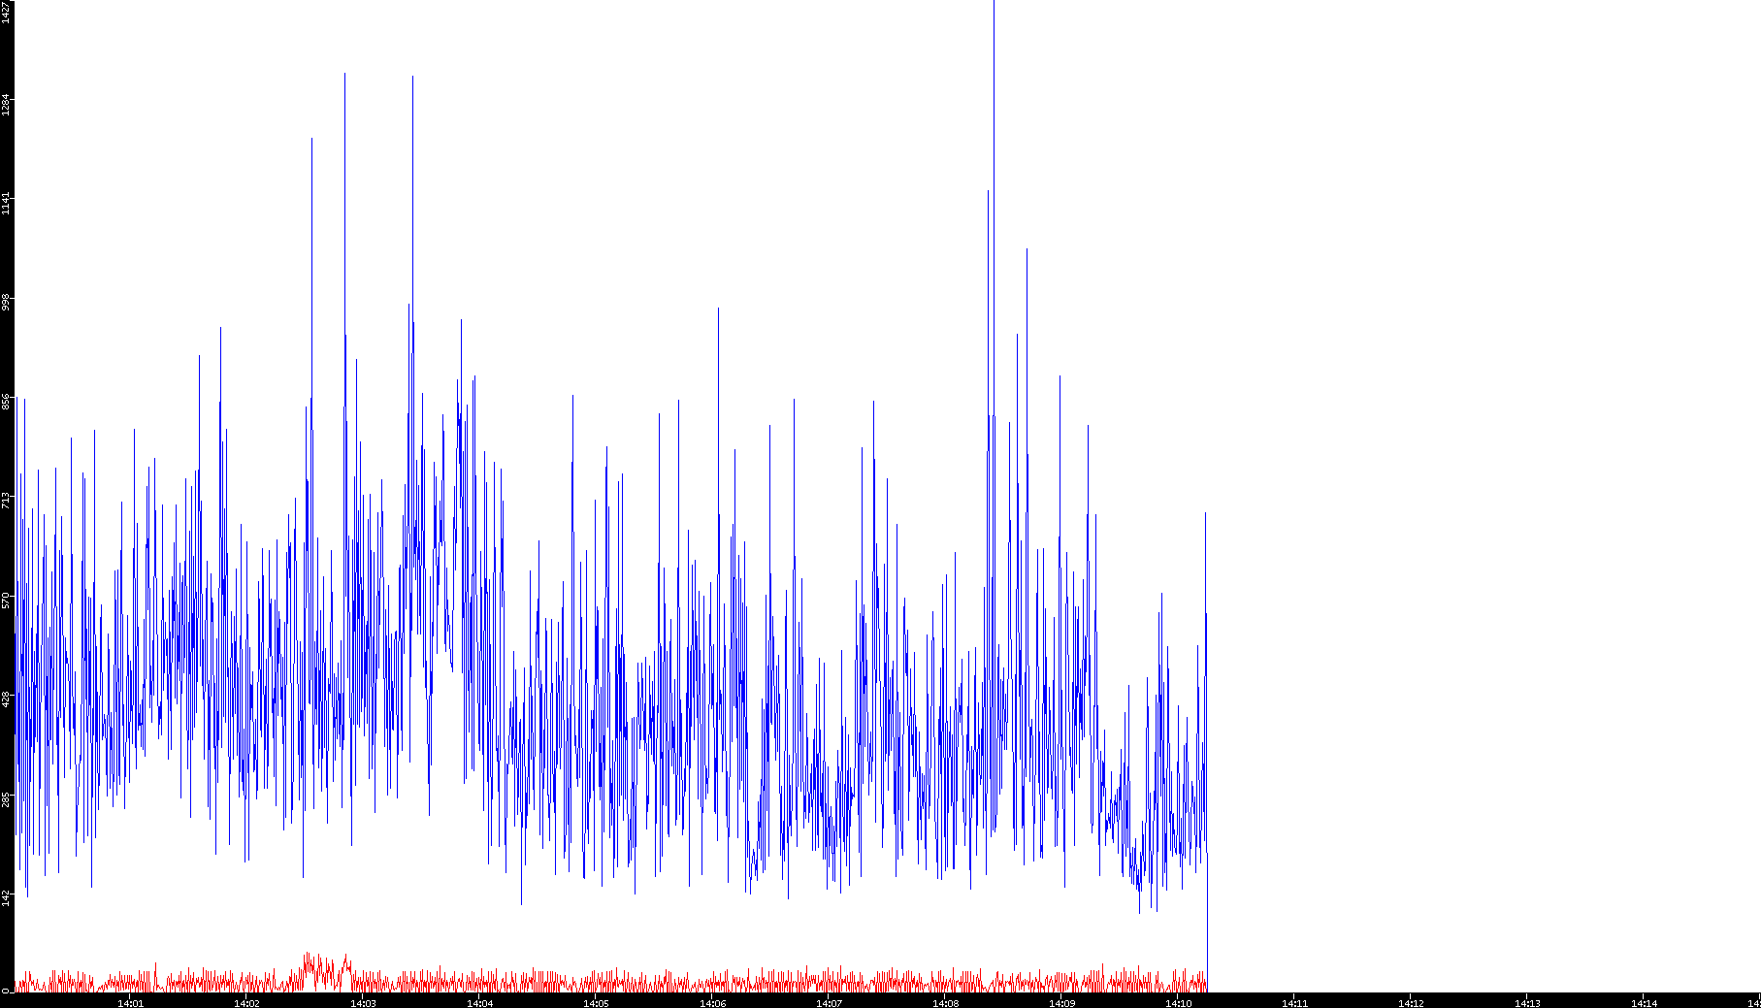Click the 14:01 time axis label
This screenshot has height=1008, width=1761.
click(130, 1003)
